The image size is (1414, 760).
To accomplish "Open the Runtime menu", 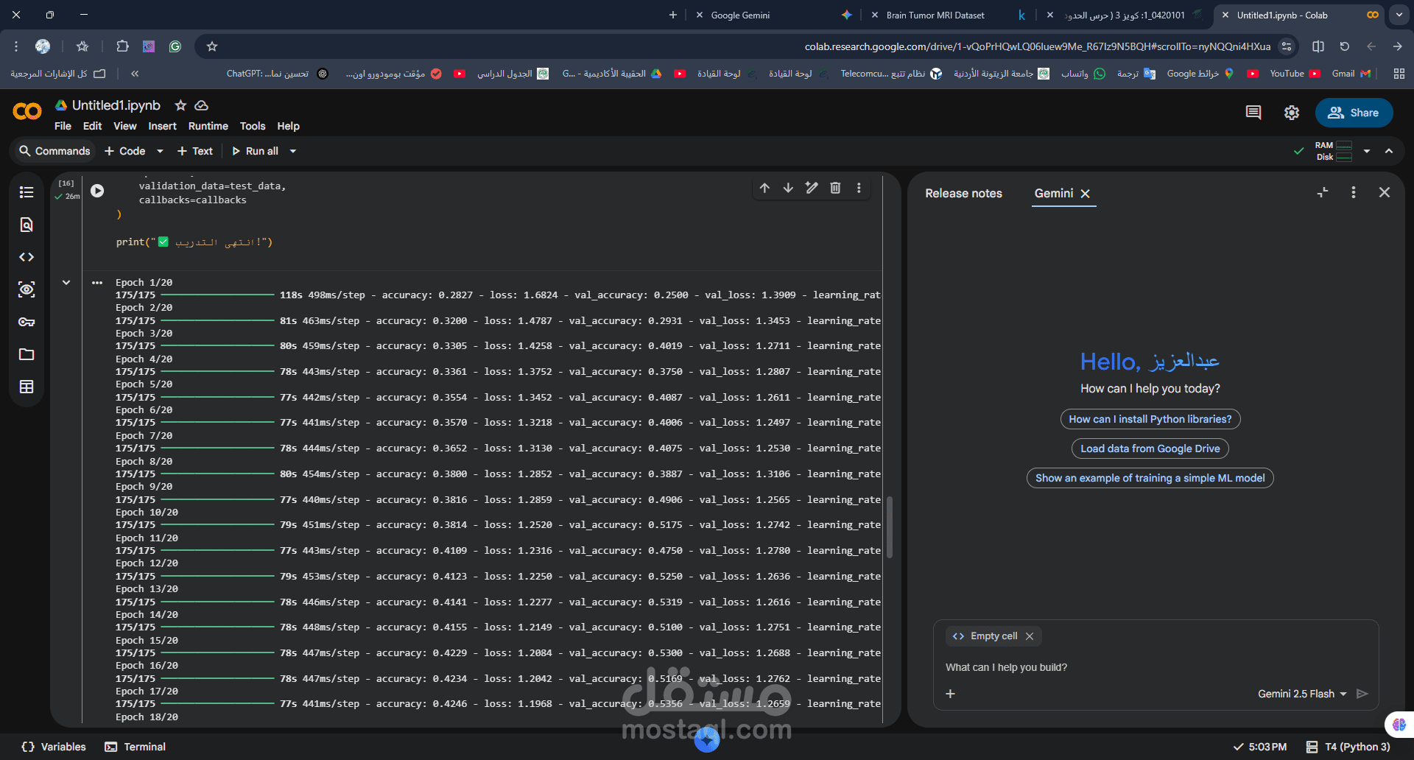I will tap(208, 126).
